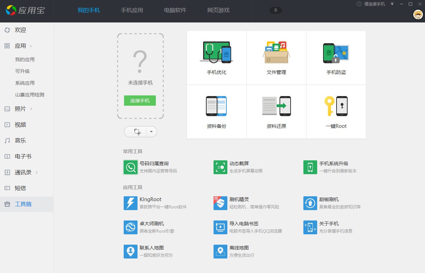This screenshot has height=273, width=425.
Task: Click the 应用宝 logo
Action: [x=25, y=10]
